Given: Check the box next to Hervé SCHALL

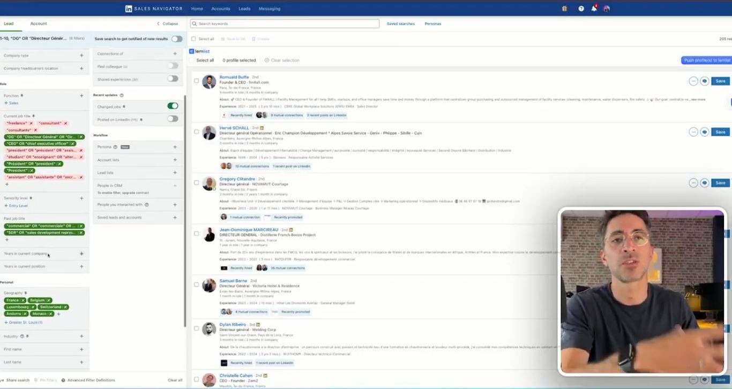Looking at the screenshot, I should (196, 132).
